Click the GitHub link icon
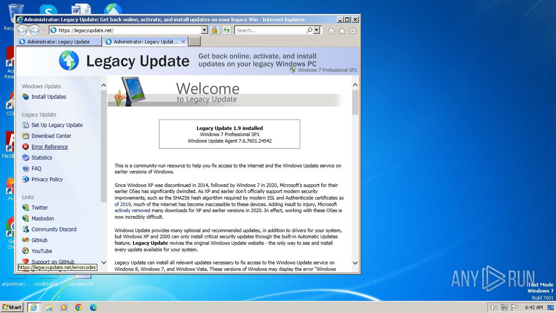The width and height of the screenshot is (556, 313). (x=26, y=240)
